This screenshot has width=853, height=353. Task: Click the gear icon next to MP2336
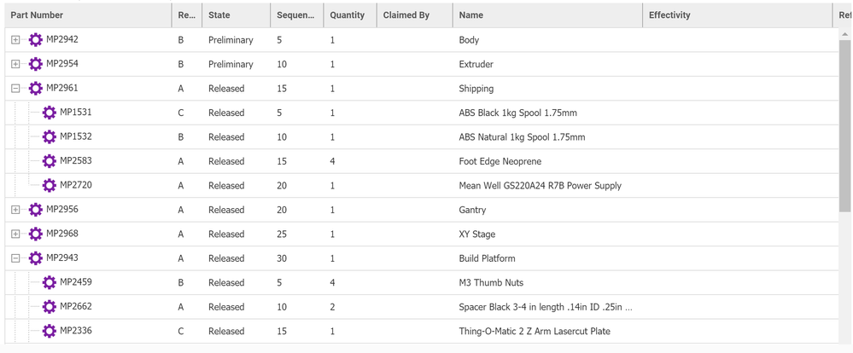(x=50, y=331)
